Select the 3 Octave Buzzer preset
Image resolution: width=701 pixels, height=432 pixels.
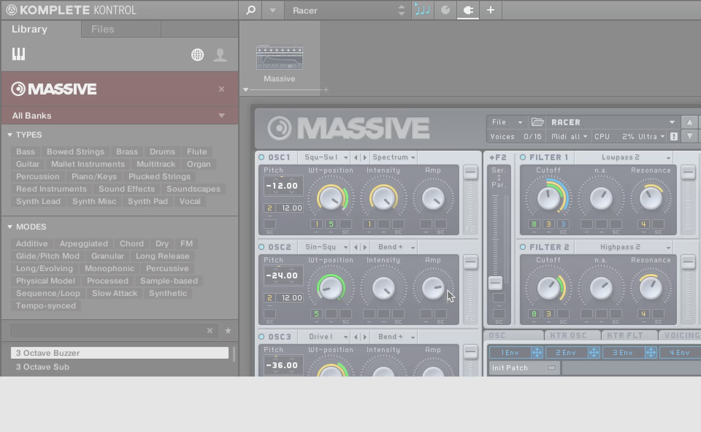(x=120, y=353)
